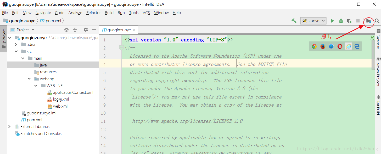The height and width of the screenshot is (154, 381).
Task: Collapse the guoqinzuoye root folder
Action: coord(10,38)
